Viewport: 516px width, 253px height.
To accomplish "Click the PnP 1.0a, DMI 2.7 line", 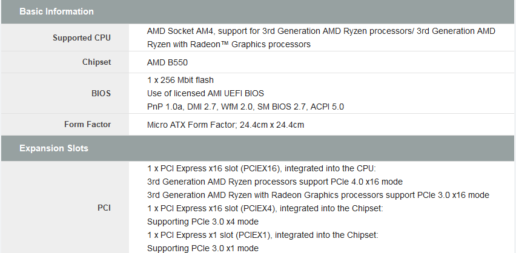I will (245, 107).
